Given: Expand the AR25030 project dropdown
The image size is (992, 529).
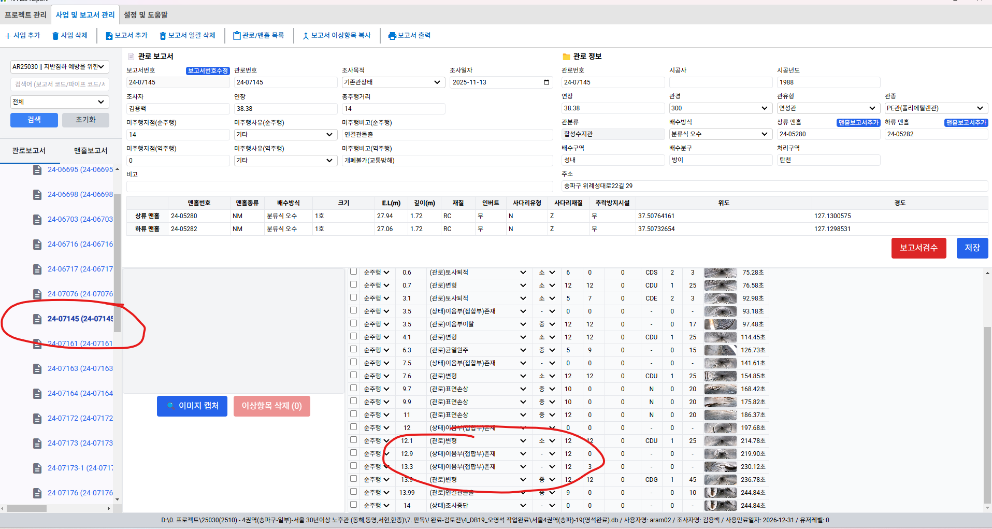Looking at the screenshot, I should (x=102, y=67).
